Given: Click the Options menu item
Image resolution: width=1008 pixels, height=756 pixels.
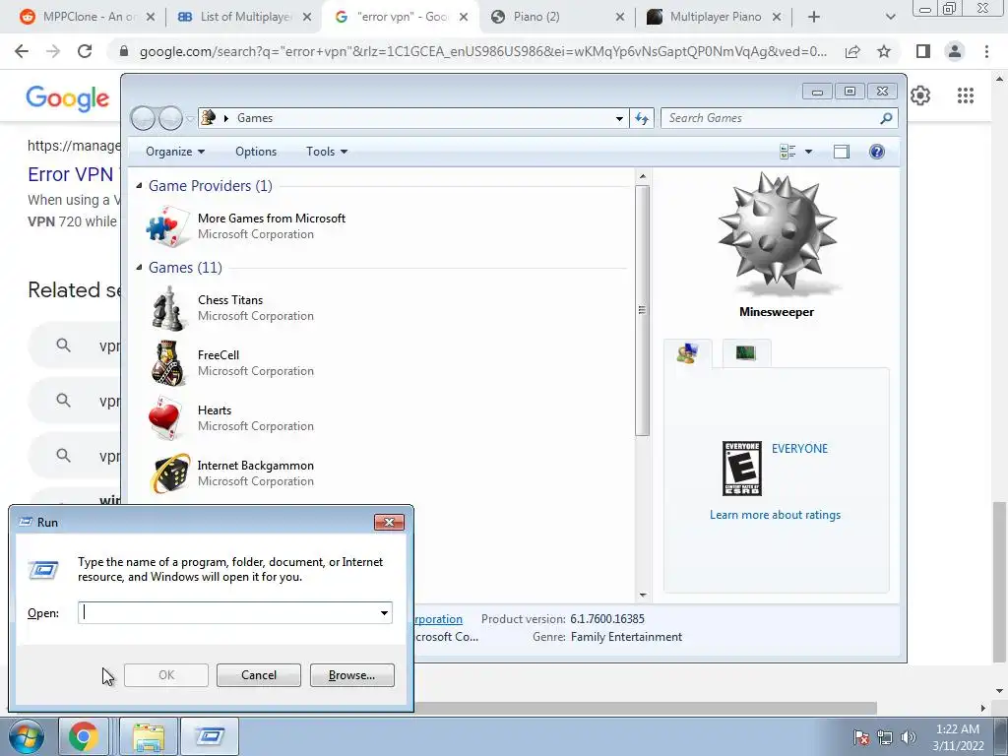Looking at the screenshot, I should pyautogui.click(x=256, y=152).
